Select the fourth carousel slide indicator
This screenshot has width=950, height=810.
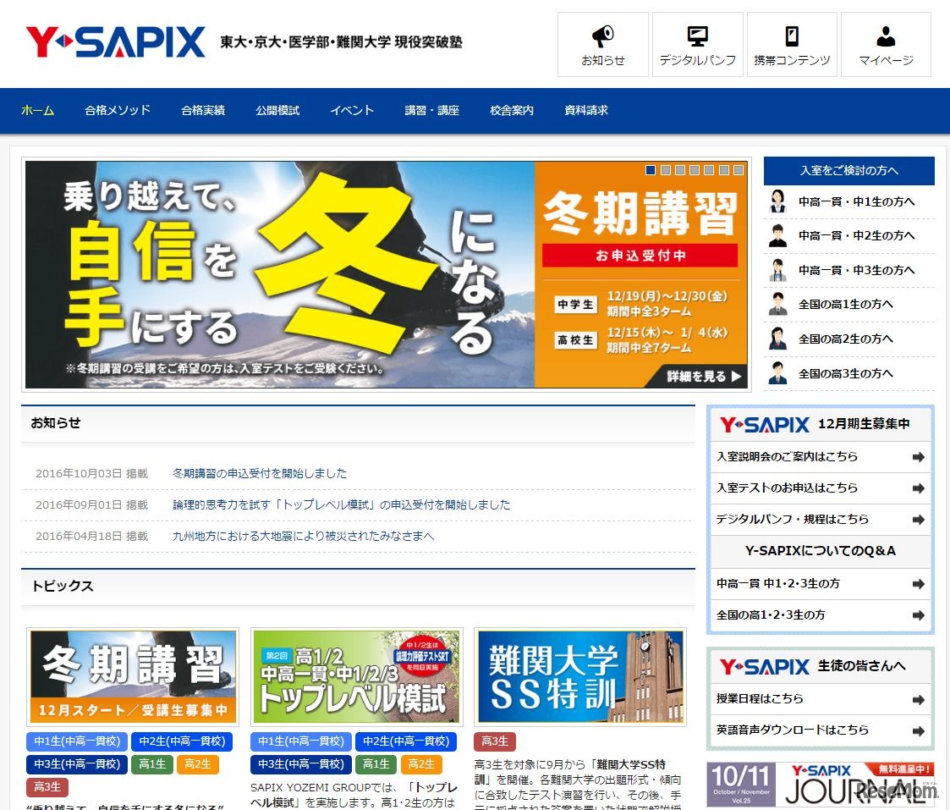[x=695, y=170]
